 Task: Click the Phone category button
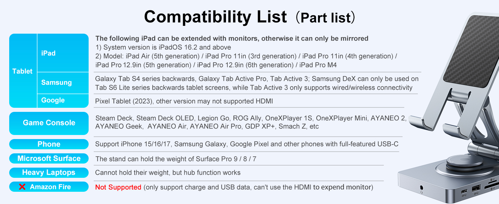(49, 144)
